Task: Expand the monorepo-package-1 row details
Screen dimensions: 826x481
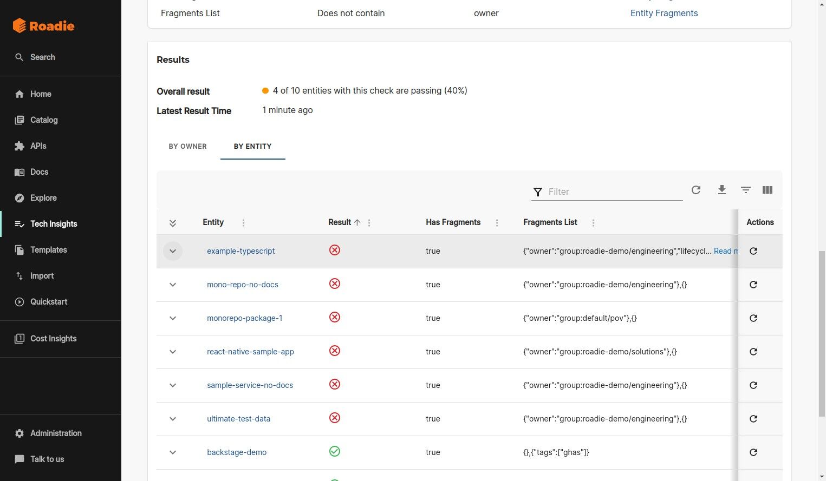Action: point(173,318)
